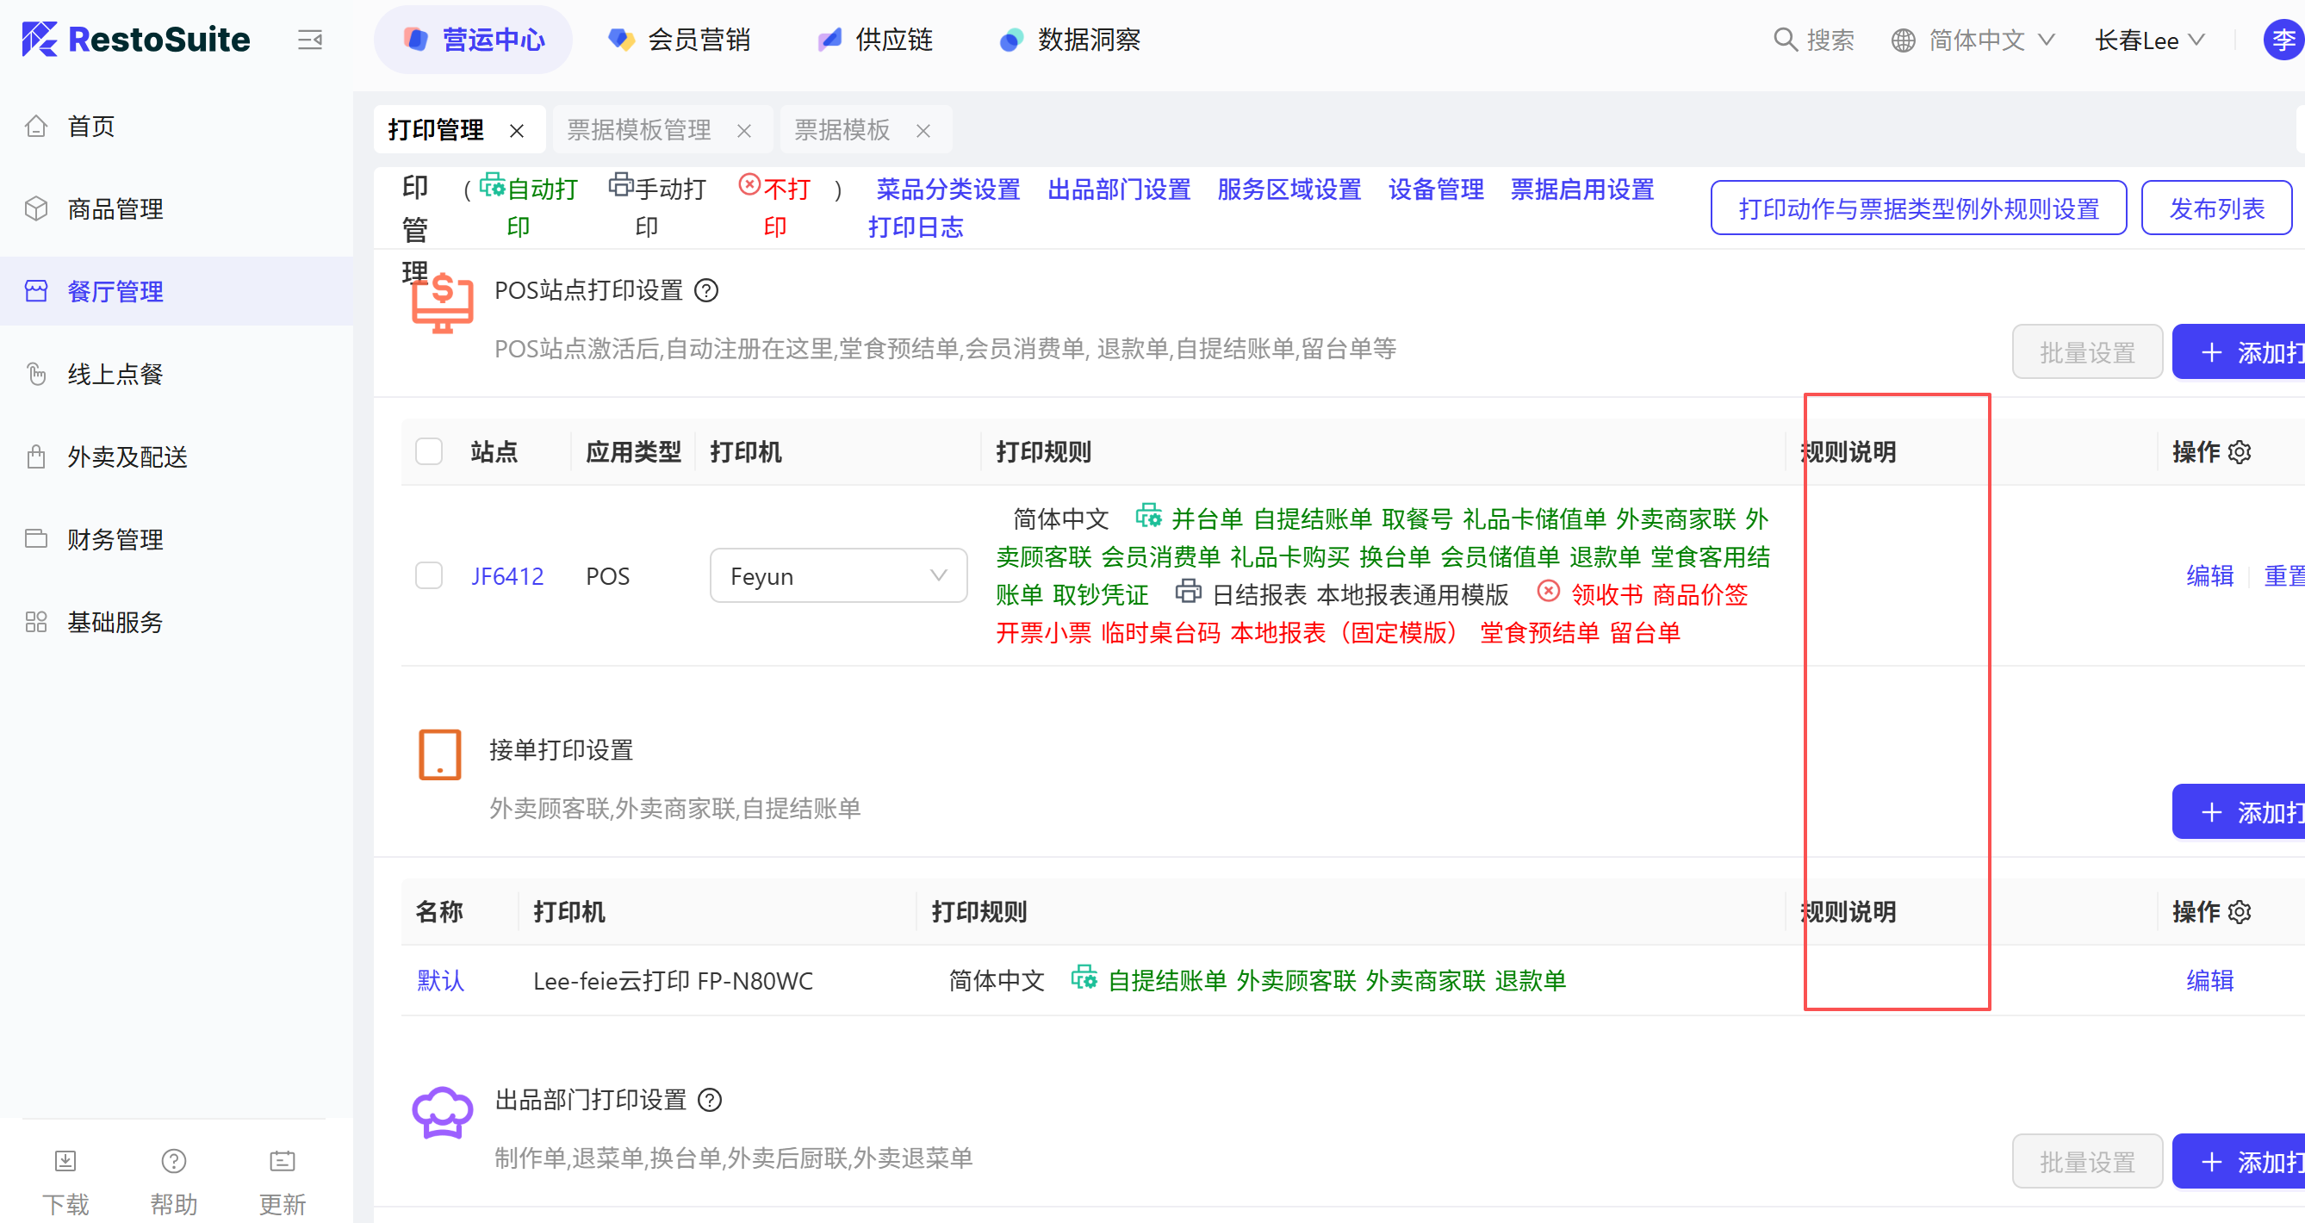The height and width of the screenshot is (1223, 2305).
Task: Check the JF6412 row checkbox
Action: click(430, 575)
